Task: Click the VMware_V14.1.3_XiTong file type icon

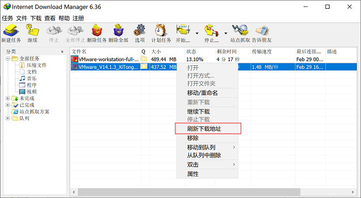Action: 74,67
